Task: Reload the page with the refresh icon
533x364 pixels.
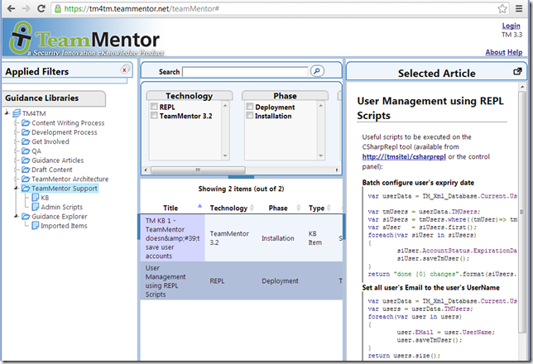Action: pos(41,8)
